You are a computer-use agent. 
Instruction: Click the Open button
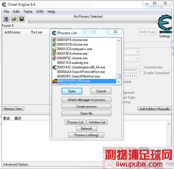72,91
